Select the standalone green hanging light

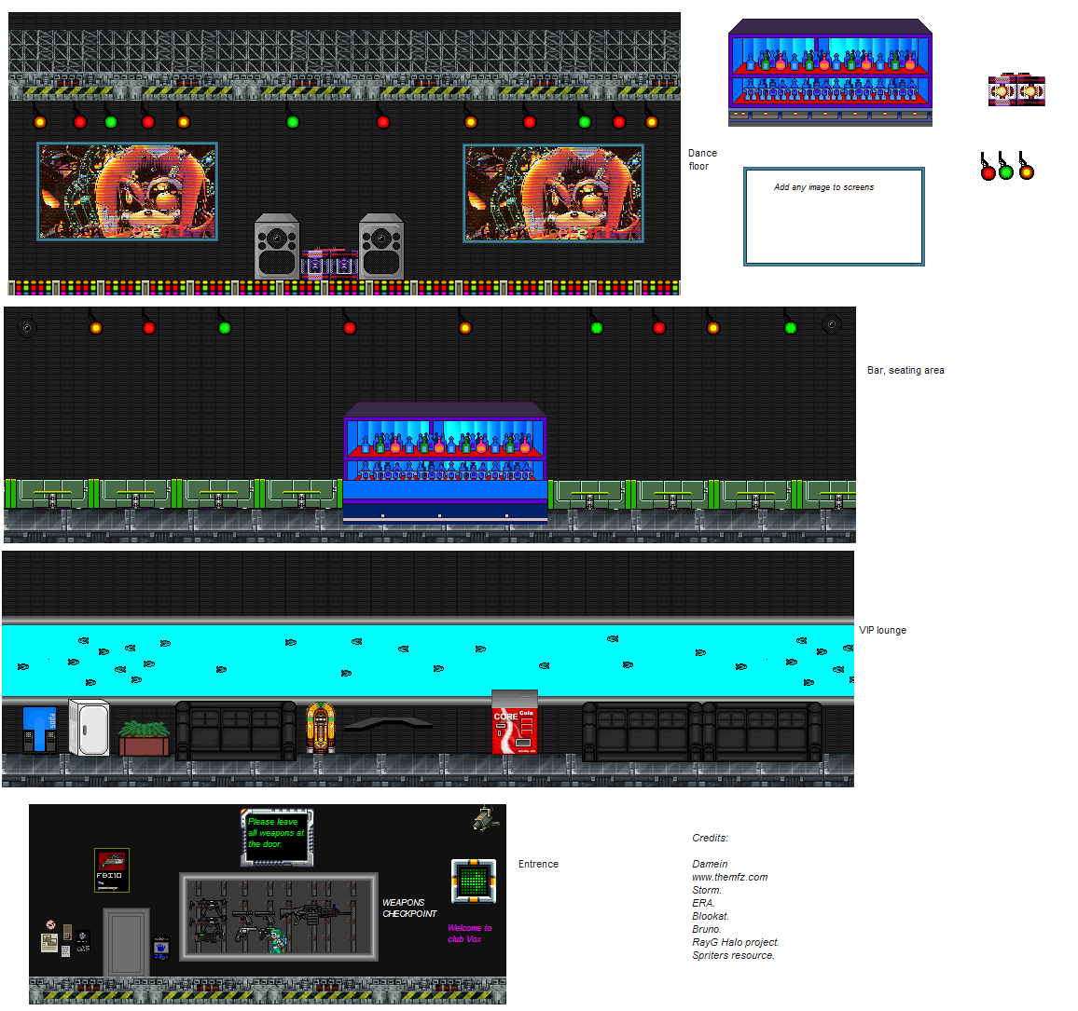[1006, 166]
